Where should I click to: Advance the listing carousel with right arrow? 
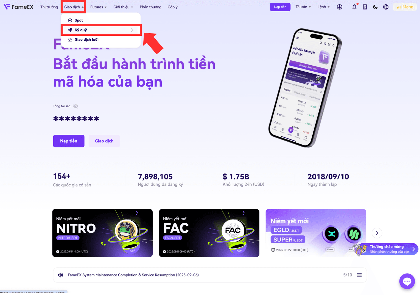coord(377,233)
